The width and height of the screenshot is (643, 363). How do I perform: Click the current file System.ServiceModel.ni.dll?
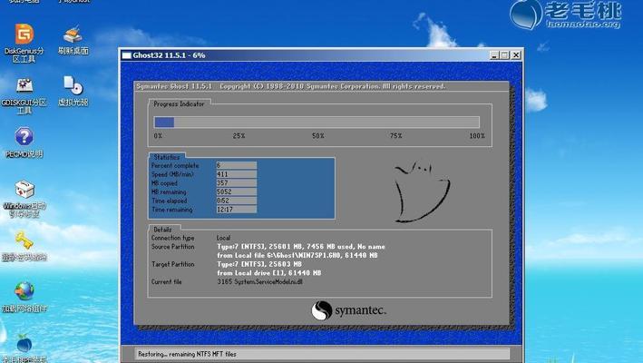[x=260, y=282]
